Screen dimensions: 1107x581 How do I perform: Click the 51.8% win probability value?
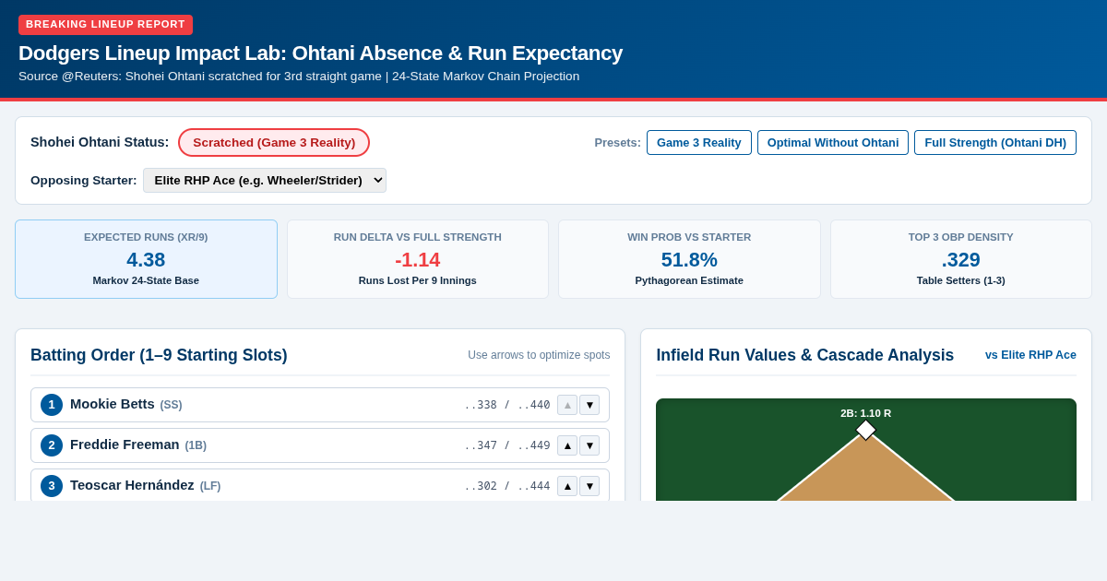pos(689,260)
